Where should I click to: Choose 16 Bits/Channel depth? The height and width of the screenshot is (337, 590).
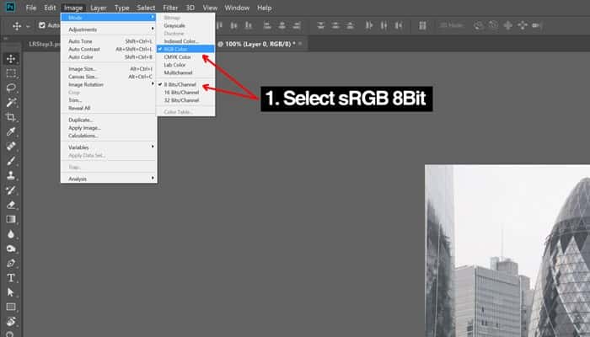[181, 92]
